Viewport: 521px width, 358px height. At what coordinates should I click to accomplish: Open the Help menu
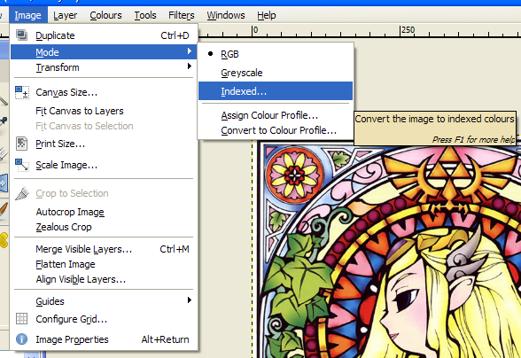tap(267, 15)
